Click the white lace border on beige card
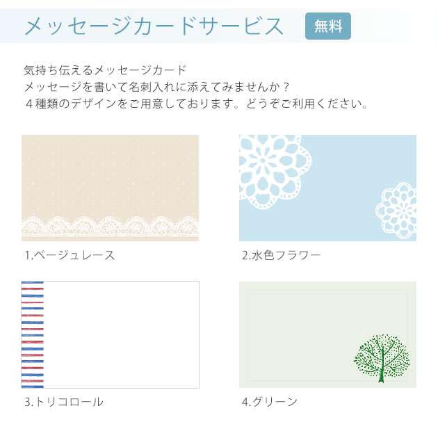 (x=110, y=227)
